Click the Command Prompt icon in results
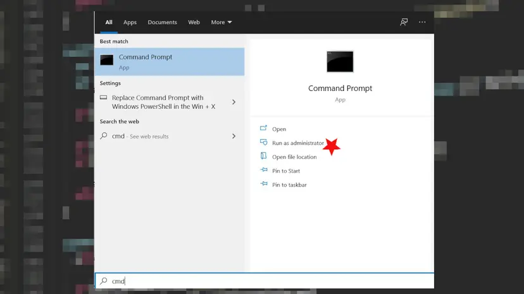524x294 pixels. (x=106, y=60)
